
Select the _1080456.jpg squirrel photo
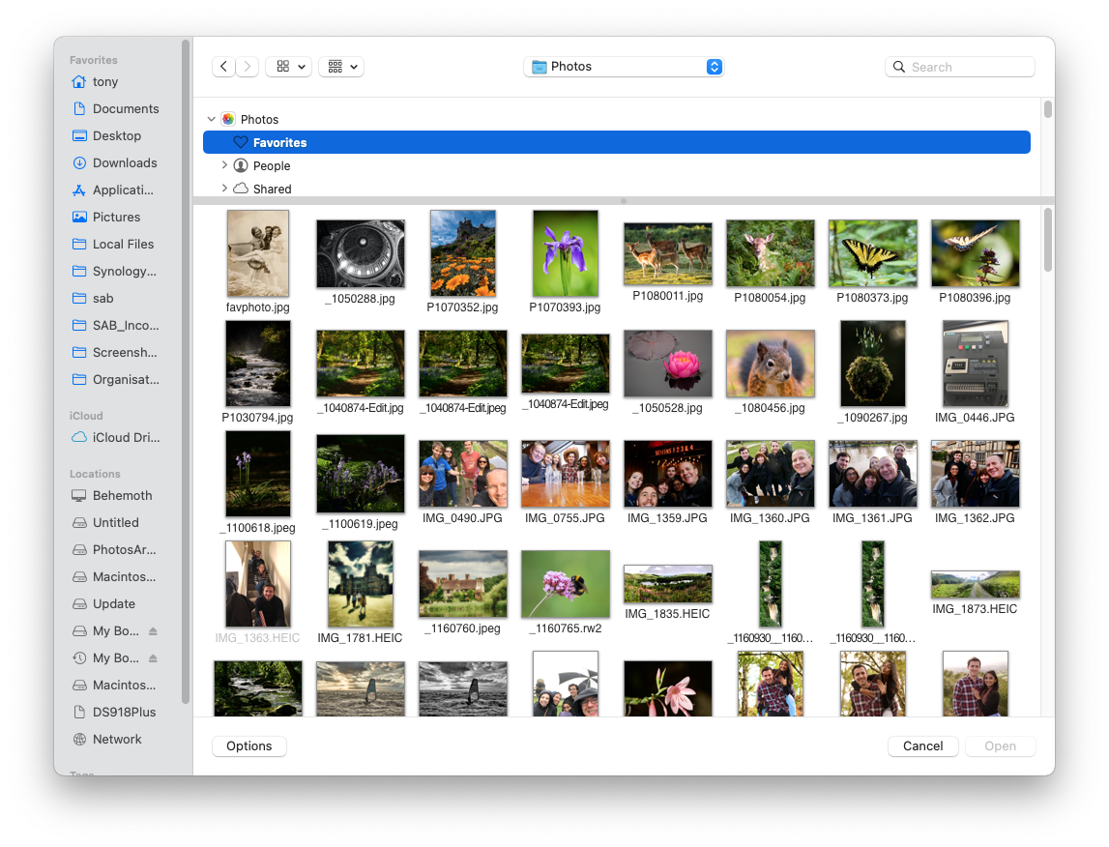click(771, 364)
